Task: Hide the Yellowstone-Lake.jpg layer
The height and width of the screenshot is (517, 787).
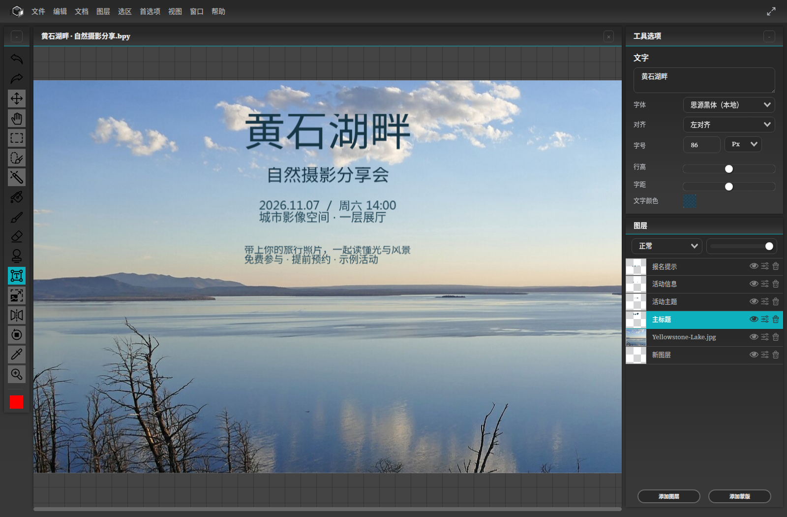Action: [754, 337]
